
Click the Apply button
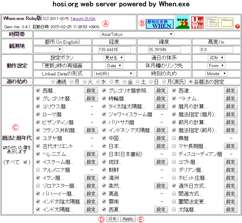(x=128, y=219)
